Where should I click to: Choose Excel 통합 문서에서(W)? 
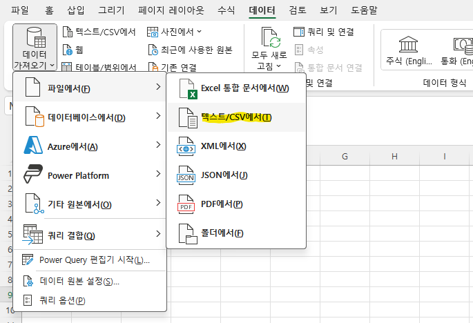tap(236, 88)
